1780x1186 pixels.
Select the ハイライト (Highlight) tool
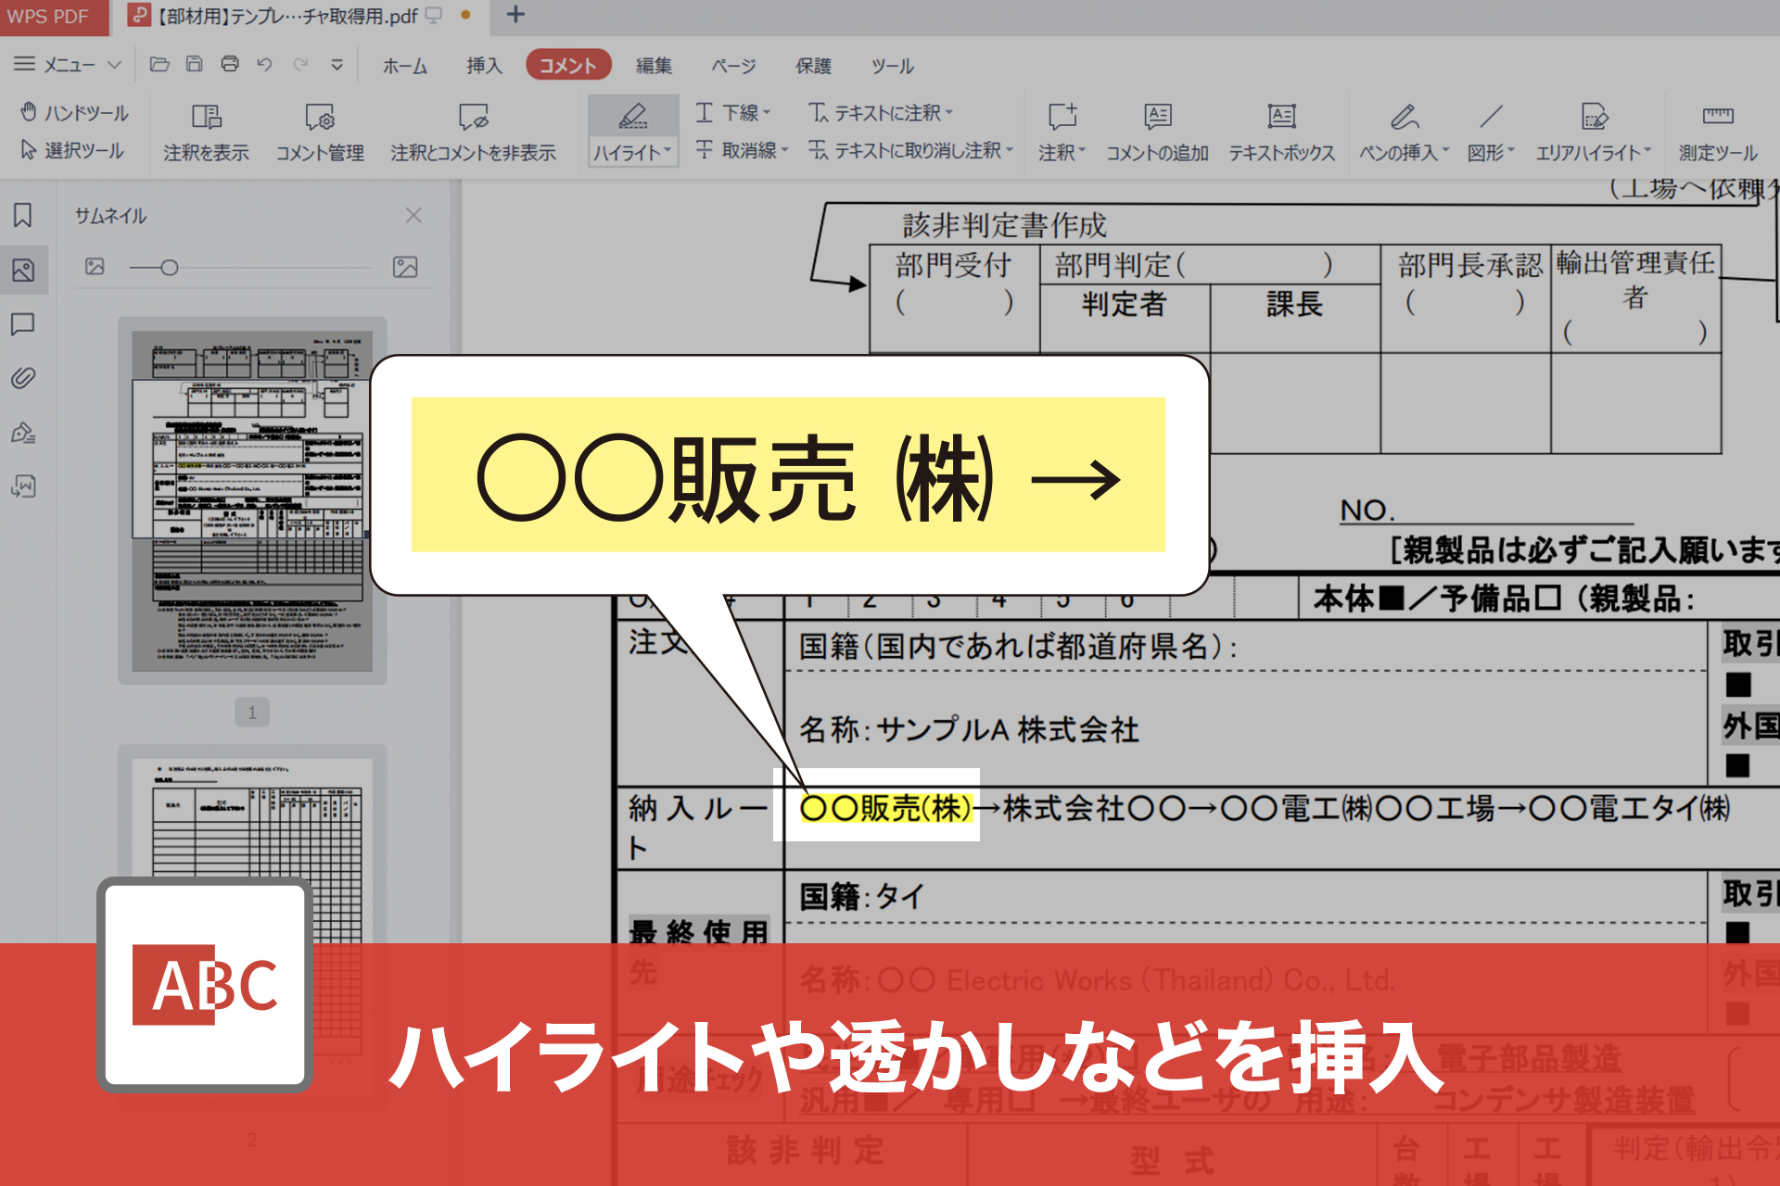pyautogui.click(x=631, y=130)
